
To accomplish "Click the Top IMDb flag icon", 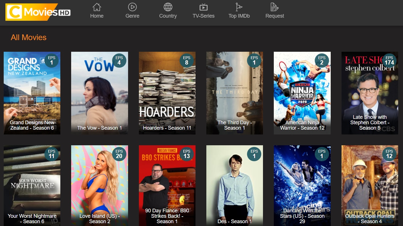I will point(239,7).
